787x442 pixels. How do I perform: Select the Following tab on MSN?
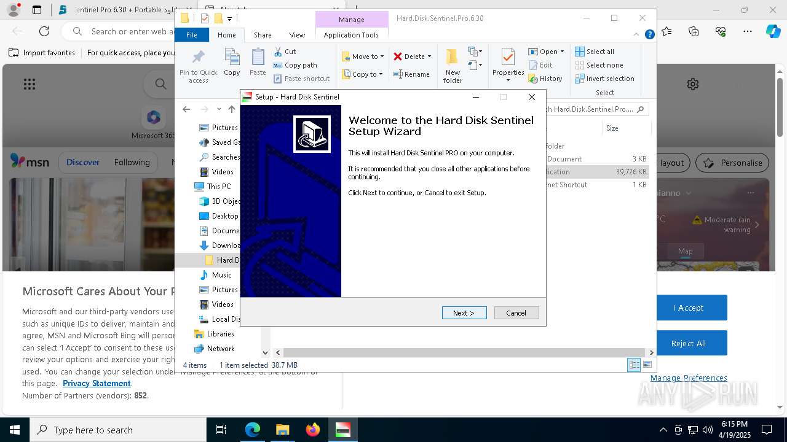coord(132,163)
